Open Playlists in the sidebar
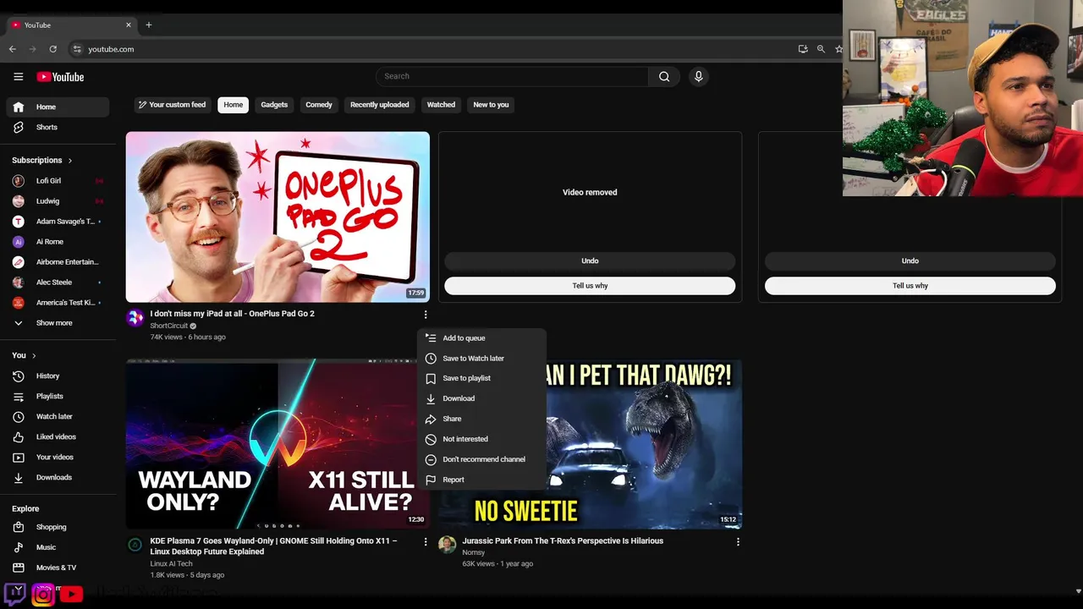This screenshot has width=1083, height=609. (58, 396)
